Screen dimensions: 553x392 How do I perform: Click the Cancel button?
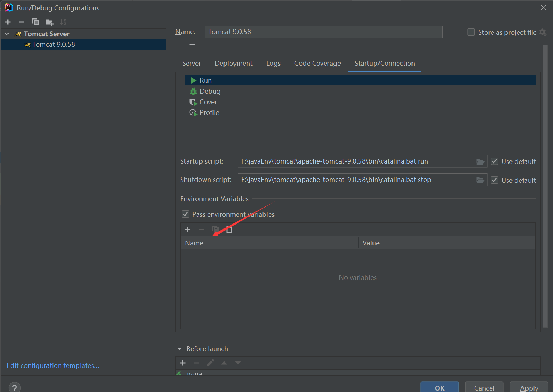pos(484,388)
